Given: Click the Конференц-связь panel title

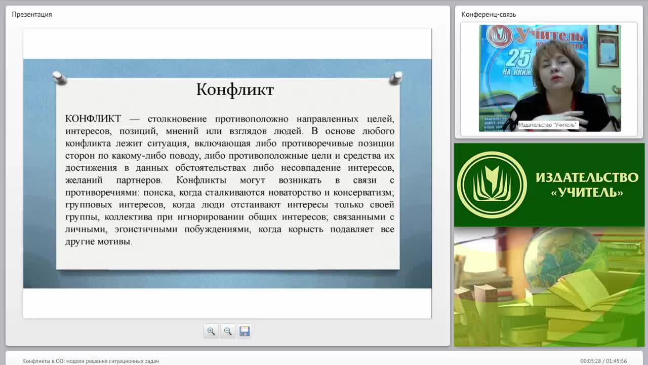Looking at the screenshot, I should [x=489, y=14].
